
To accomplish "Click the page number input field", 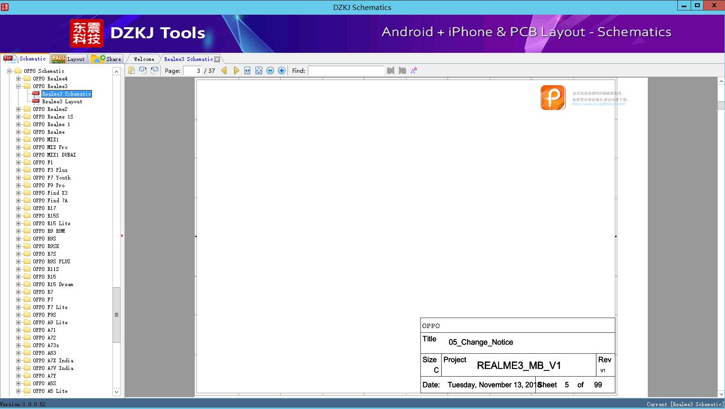I will point(193,70).
